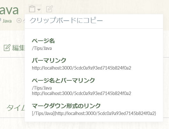Viewport: 169px width, 129px height.
Task: Click the クリップボードにコピー dropdown header
Action: (66, 20)
